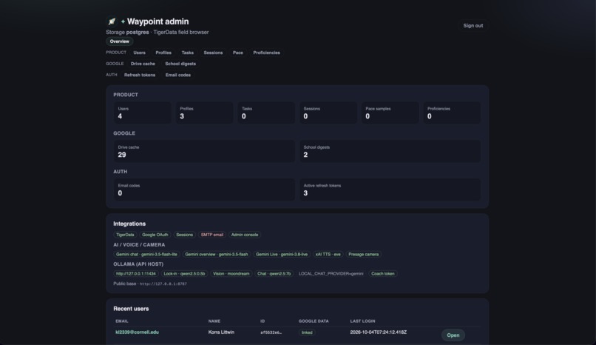Viewport: 596px width, 345px height.
Task: Open the Pace tab
Action: (238, 53)
